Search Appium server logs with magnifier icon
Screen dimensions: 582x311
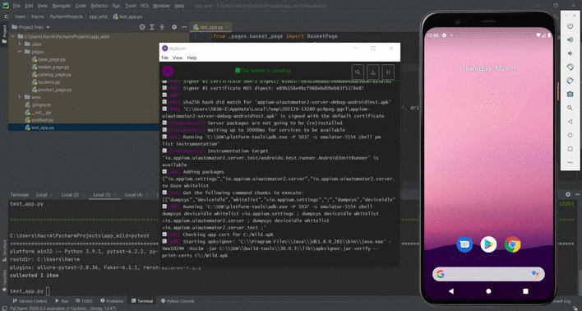tap(358, 72)
